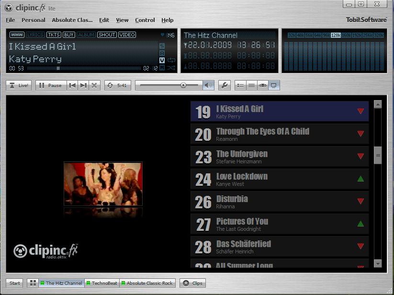Select the monitor video view icon

click(274, 85)
